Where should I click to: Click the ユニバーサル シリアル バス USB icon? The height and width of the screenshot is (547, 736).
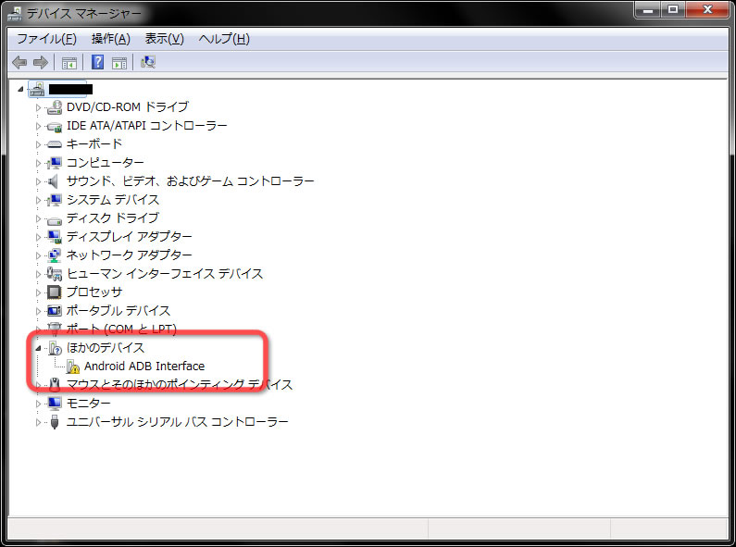pos(55,422)
